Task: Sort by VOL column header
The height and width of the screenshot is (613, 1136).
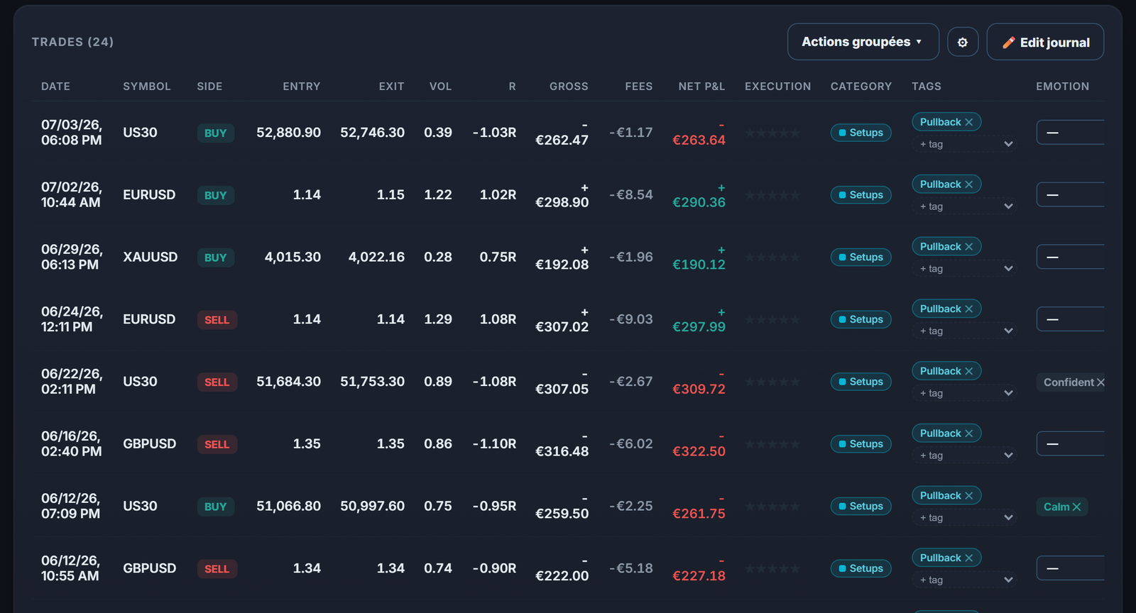Action: pyautogui.click(x=440, y=87)
